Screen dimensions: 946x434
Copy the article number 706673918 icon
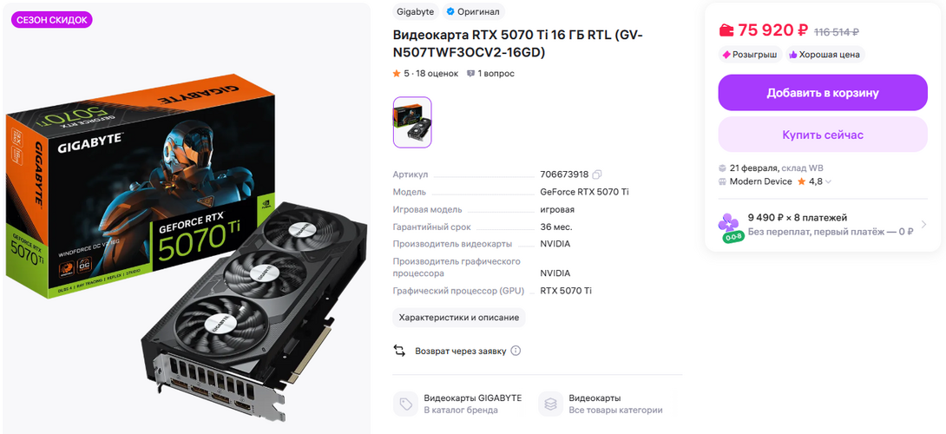[597, 174]
